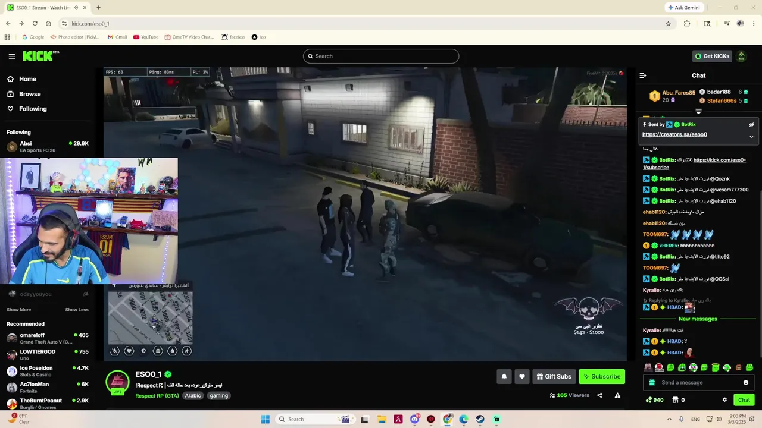Open the browser home page
The image size is (762, 428).
[x=48, y=24]
